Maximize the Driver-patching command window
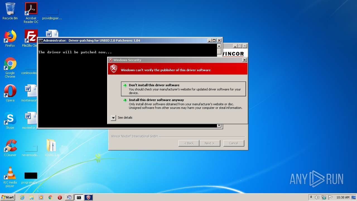The height and width of the screenshot is (201, 357). [214, 40]
